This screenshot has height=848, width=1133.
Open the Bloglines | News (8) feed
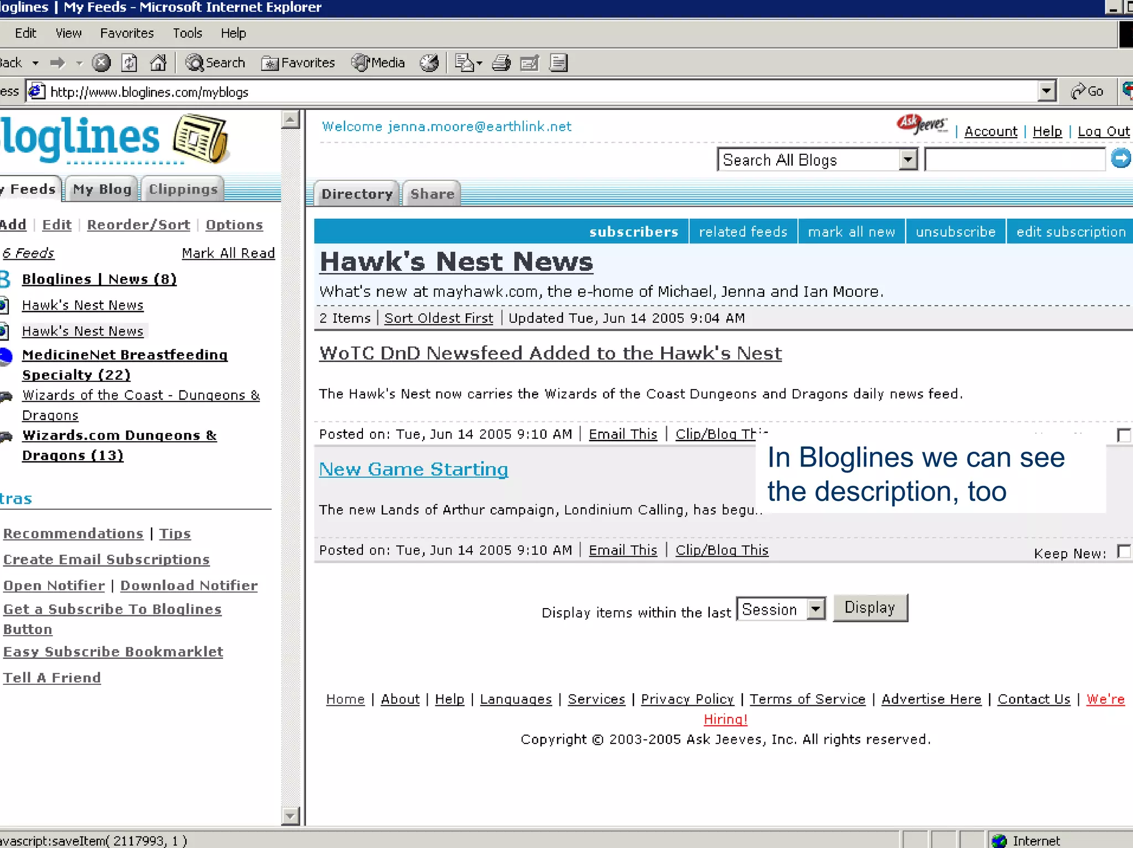point(99,279)
